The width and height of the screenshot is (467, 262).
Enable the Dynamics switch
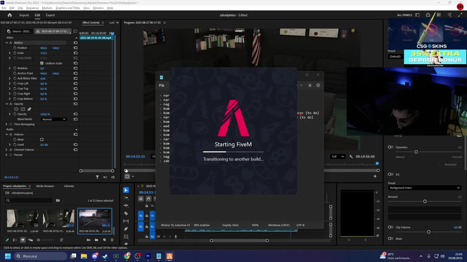click(390, 147)
